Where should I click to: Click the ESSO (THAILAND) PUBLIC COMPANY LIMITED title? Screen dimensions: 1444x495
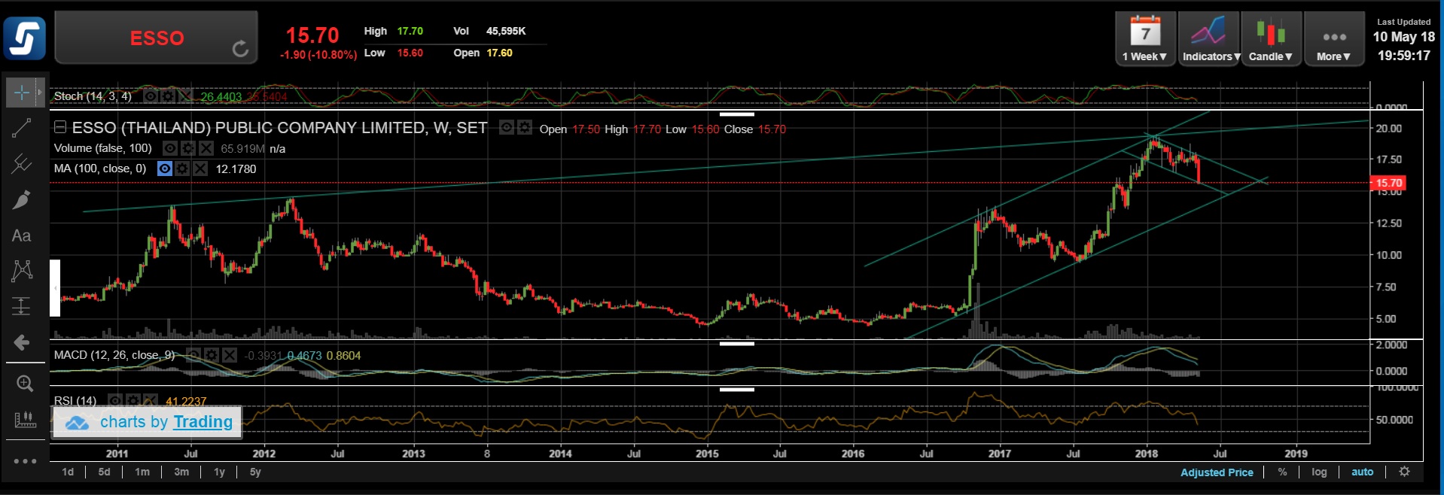click(x=279, y=128)
